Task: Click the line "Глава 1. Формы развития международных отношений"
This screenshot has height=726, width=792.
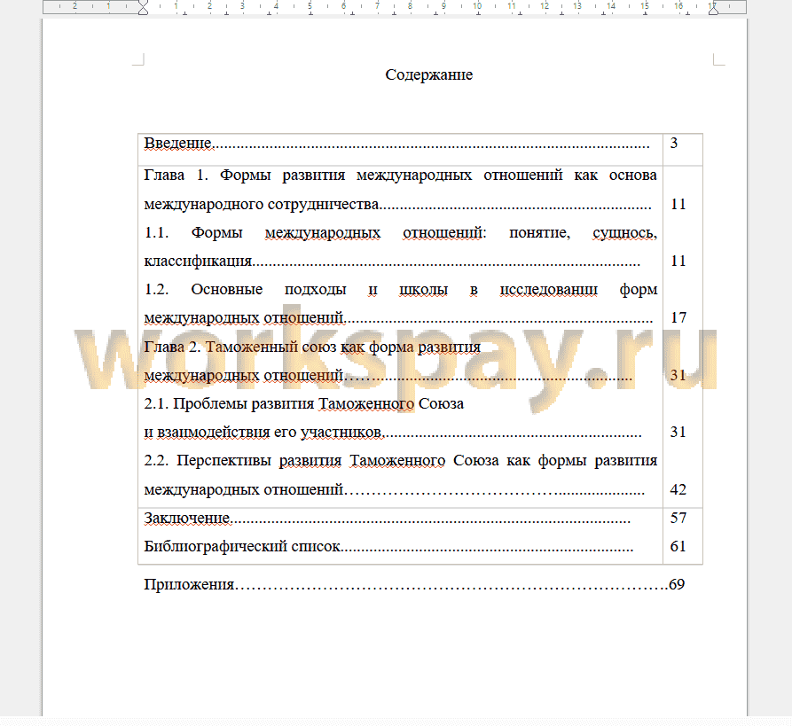Action: click(400, 176)
